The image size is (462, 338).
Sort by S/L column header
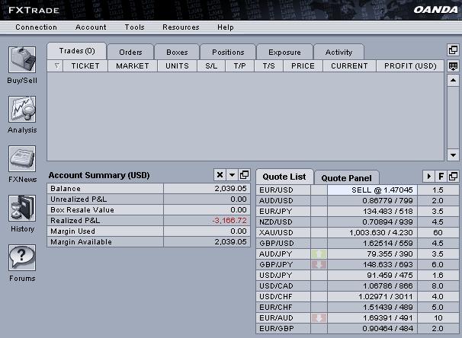coord(211,66)
